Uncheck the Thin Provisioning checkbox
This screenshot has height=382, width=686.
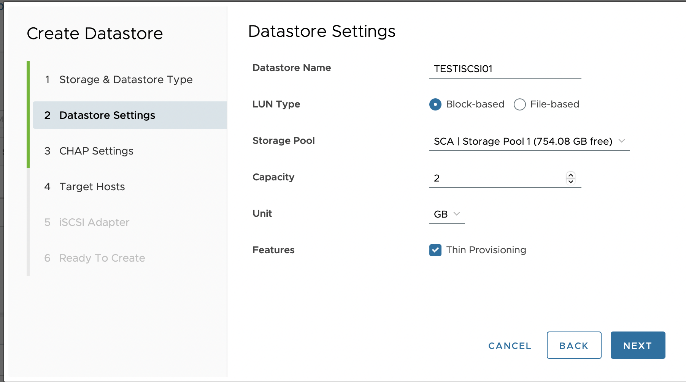click(x=435, y=250)
